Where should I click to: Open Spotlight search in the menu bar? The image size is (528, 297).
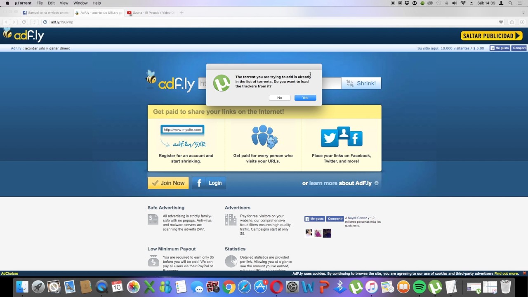(x=510, y=3)
